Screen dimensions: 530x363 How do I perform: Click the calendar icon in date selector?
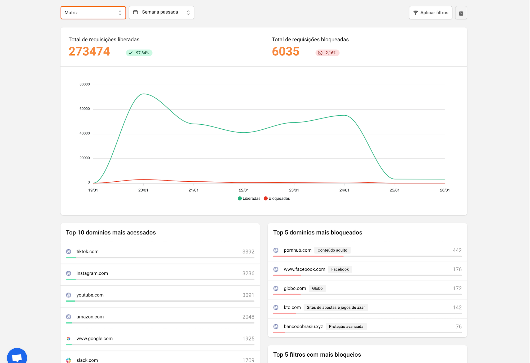click(x=135, y=12)
